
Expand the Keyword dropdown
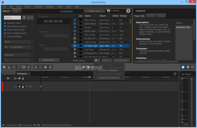19,55
